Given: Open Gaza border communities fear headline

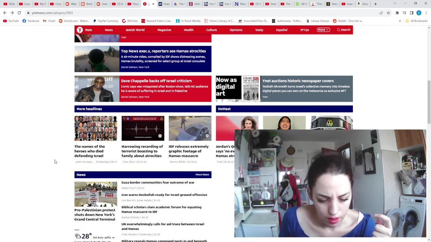Looking at the screenshot, I should click(x=158, y=183).
